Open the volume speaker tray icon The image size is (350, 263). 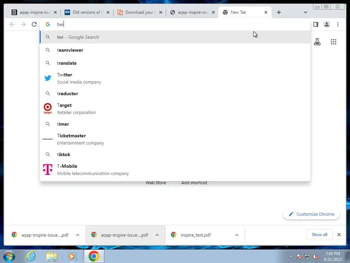click(x=315, y=257)
